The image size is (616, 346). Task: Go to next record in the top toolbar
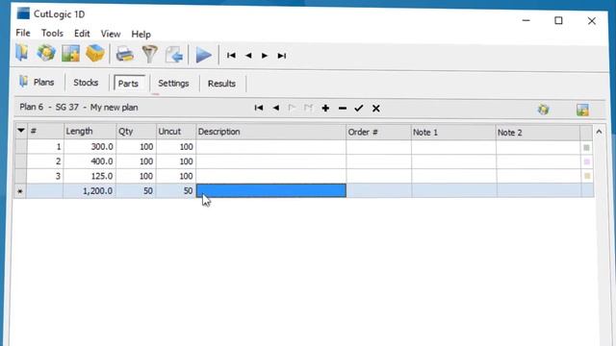pos(265,56)
